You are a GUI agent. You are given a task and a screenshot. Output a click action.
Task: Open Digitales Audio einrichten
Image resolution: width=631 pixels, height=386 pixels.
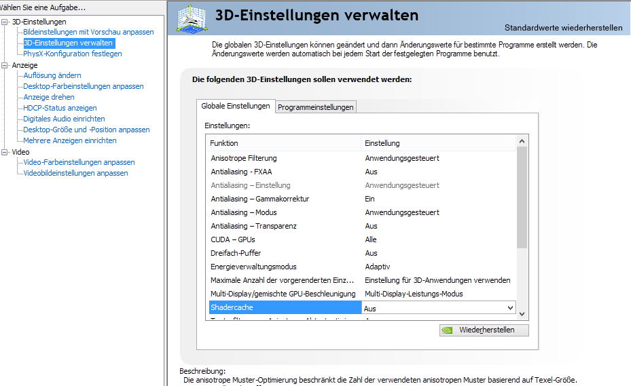(64, 119)
